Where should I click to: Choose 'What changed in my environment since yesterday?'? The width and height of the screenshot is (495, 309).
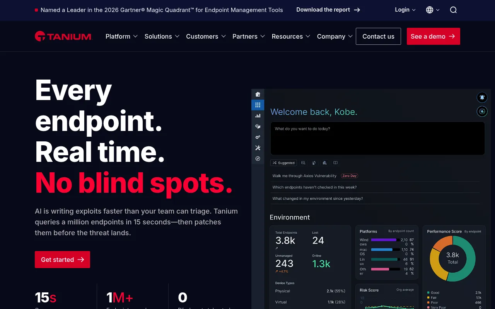coord(317,199)
